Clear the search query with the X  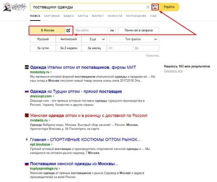pos(148,7)
